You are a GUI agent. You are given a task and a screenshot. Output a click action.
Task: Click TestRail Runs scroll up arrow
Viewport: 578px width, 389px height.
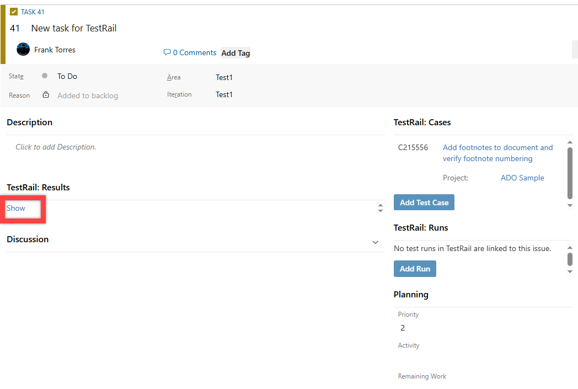point(570,247)
